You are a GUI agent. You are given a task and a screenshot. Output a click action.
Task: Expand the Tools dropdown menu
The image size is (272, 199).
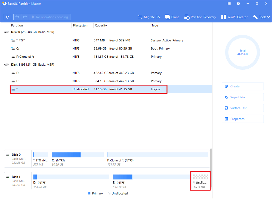pos(261,17)
